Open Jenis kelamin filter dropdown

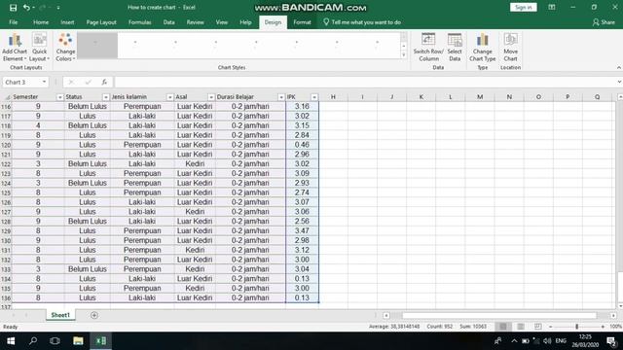tap(169, 97)
